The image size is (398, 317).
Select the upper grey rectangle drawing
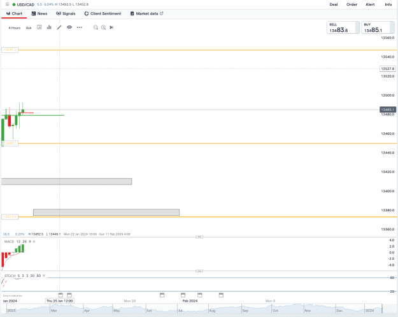click(x=66, y=181)
